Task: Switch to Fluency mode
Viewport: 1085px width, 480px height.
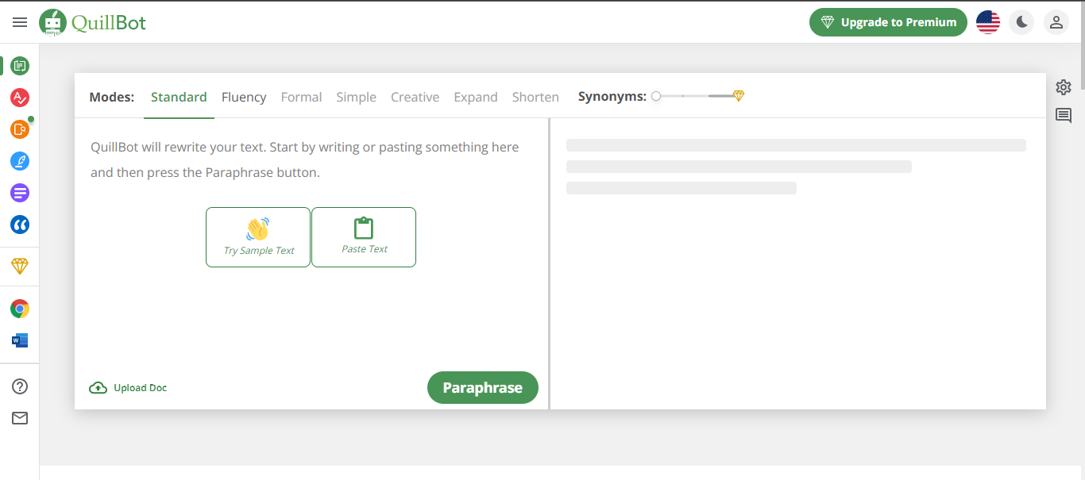Action: coord(244,97)
